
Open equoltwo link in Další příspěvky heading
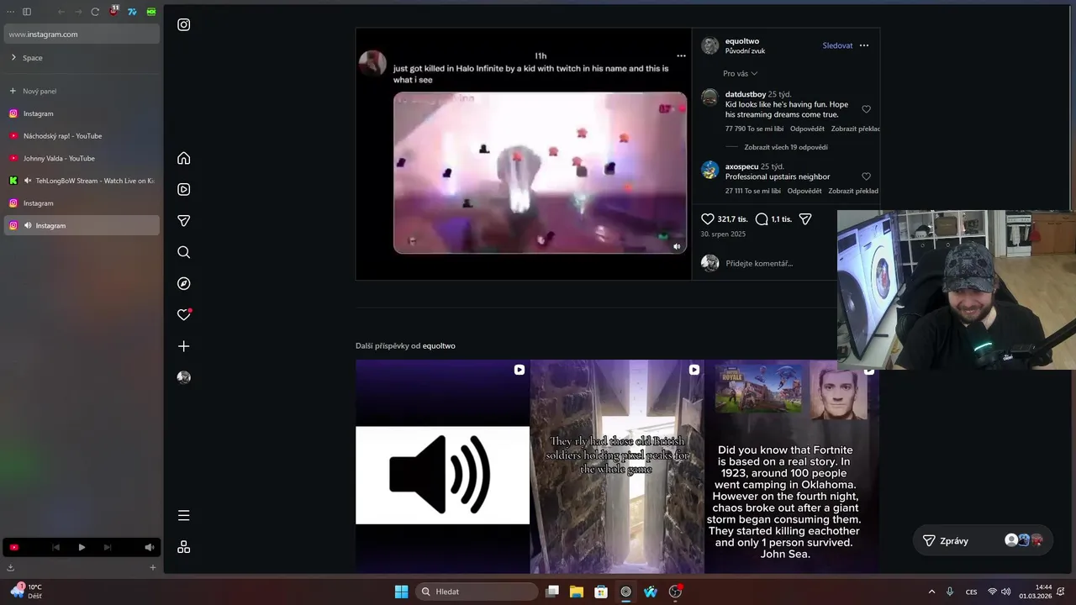(x=439, y=345)
